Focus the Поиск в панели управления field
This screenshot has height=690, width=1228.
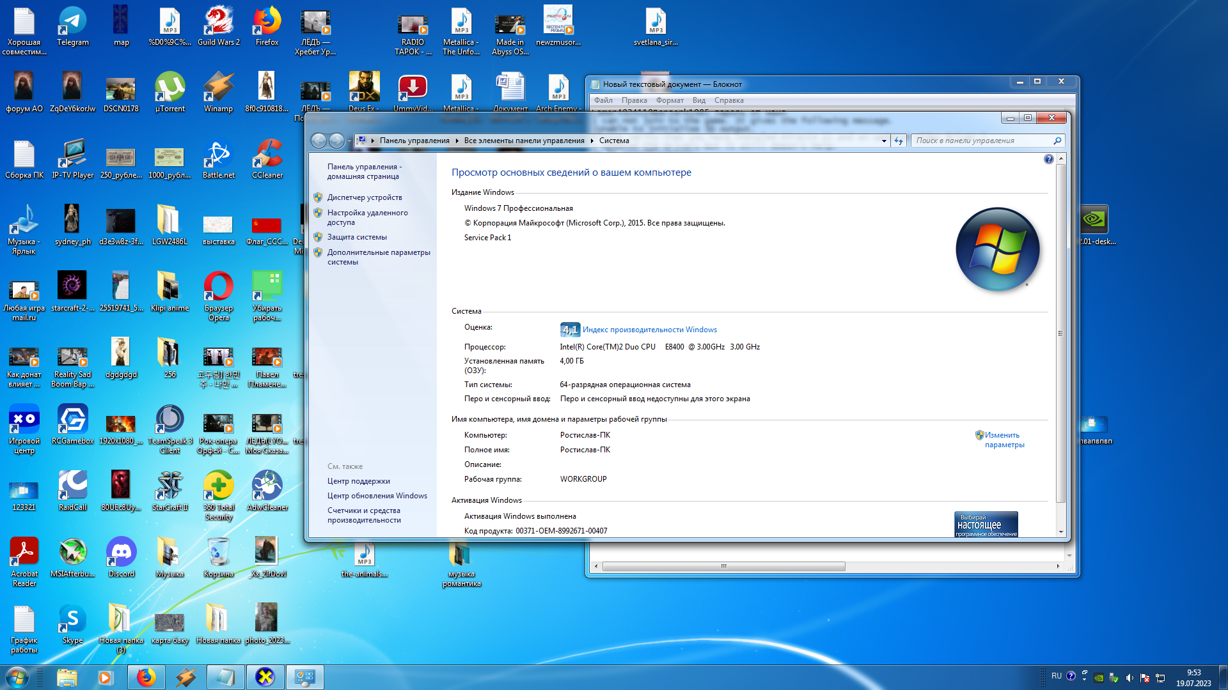[x=988, y=141]
